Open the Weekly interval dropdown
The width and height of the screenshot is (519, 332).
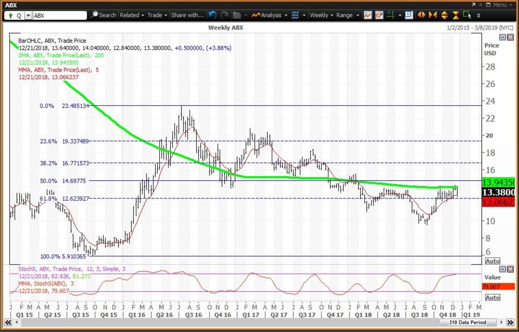pos(322,15)
